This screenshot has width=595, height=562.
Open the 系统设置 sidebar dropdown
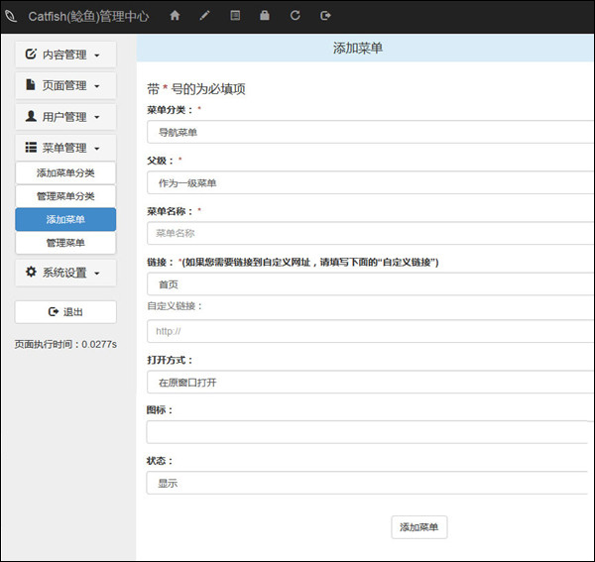point(65,273)
